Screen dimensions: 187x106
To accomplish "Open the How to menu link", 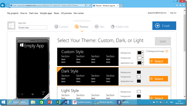I will point(24,13).
